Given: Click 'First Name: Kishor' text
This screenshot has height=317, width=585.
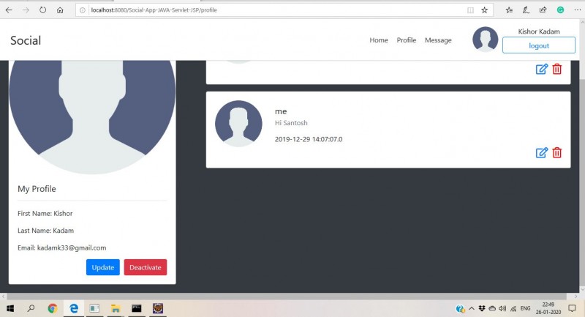Looking at the screenshot, I should tap(45, 214).
